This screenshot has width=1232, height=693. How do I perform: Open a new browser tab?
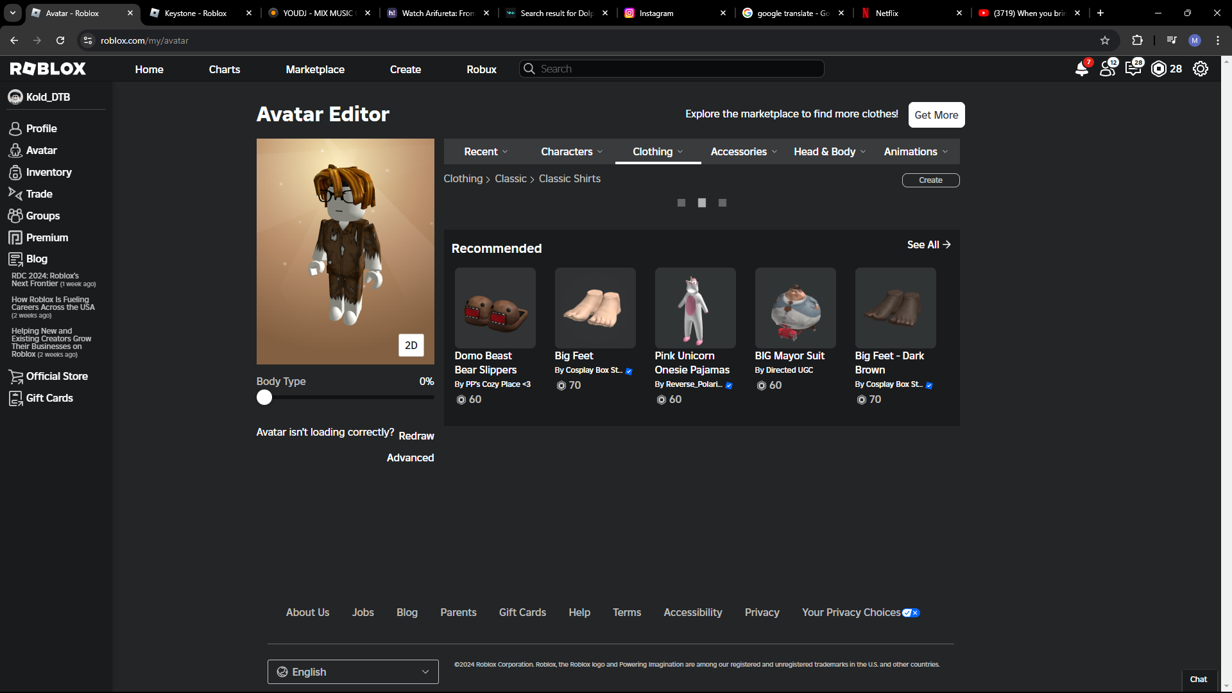[x=1100, y=13]
